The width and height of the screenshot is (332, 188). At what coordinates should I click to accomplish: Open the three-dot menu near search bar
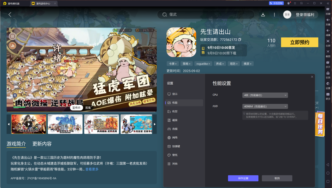pyautogui.click(x=274, y=15)
